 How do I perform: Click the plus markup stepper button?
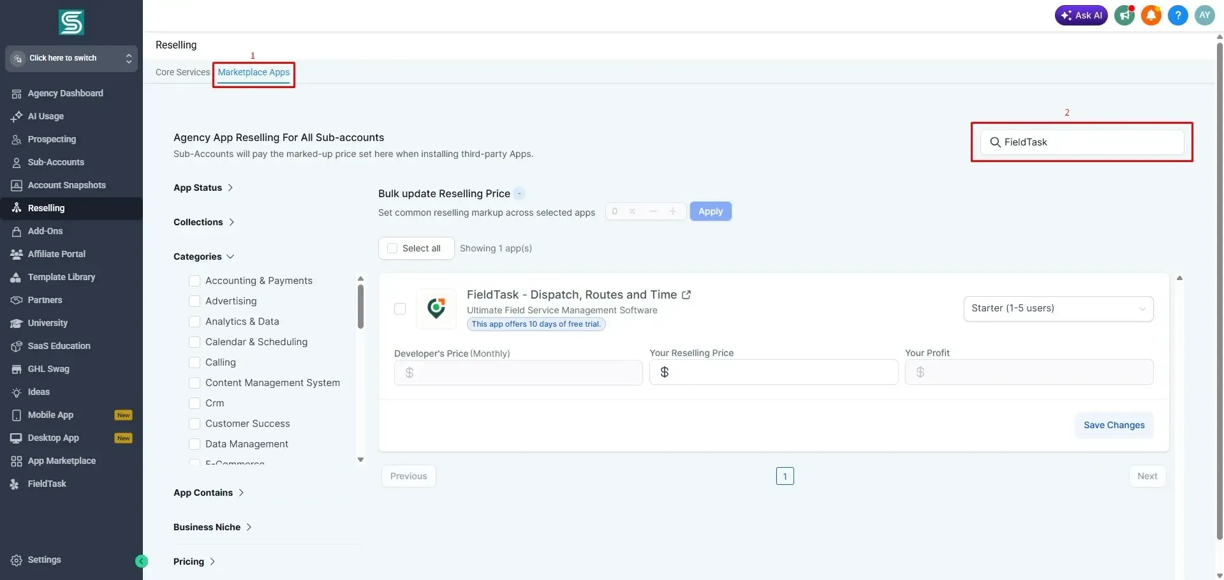coord(673,211)
